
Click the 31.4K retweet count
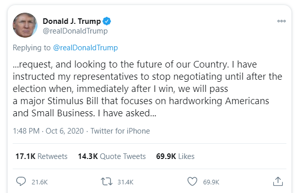[126, 182]
